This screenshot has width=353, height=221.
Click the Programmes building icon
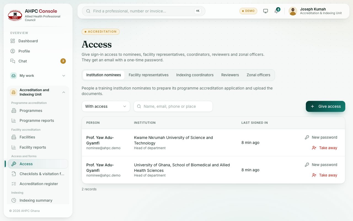pyautogui.click(x=14, y=110)
